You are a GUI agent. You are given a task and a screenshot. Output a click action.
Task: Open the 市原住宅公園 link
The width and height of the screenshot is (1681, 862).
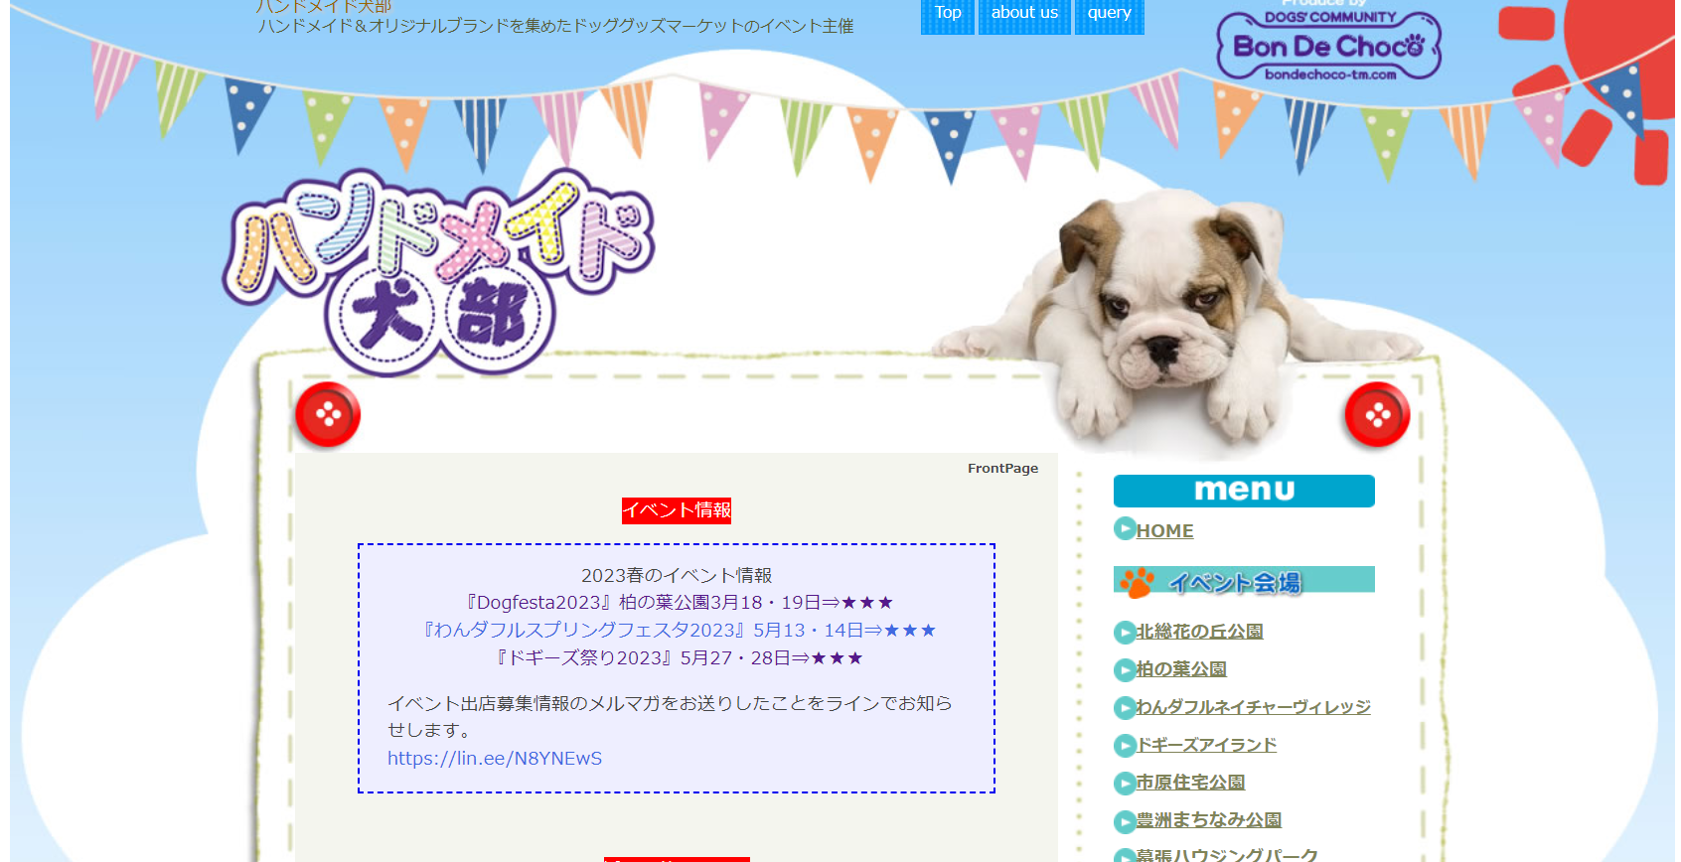tap(1190, 783)
